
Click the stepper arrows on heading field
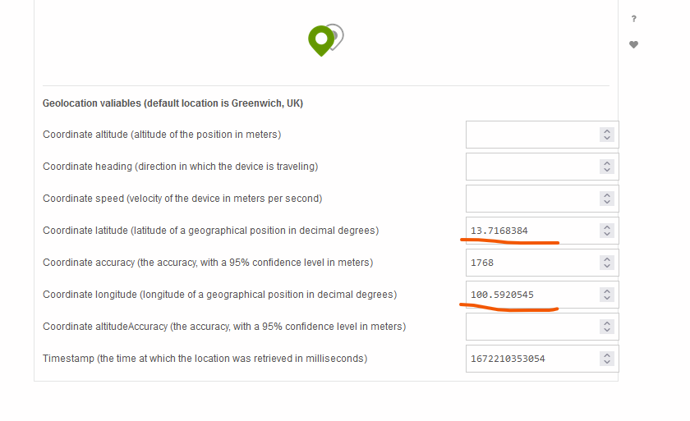click(607, 167)
